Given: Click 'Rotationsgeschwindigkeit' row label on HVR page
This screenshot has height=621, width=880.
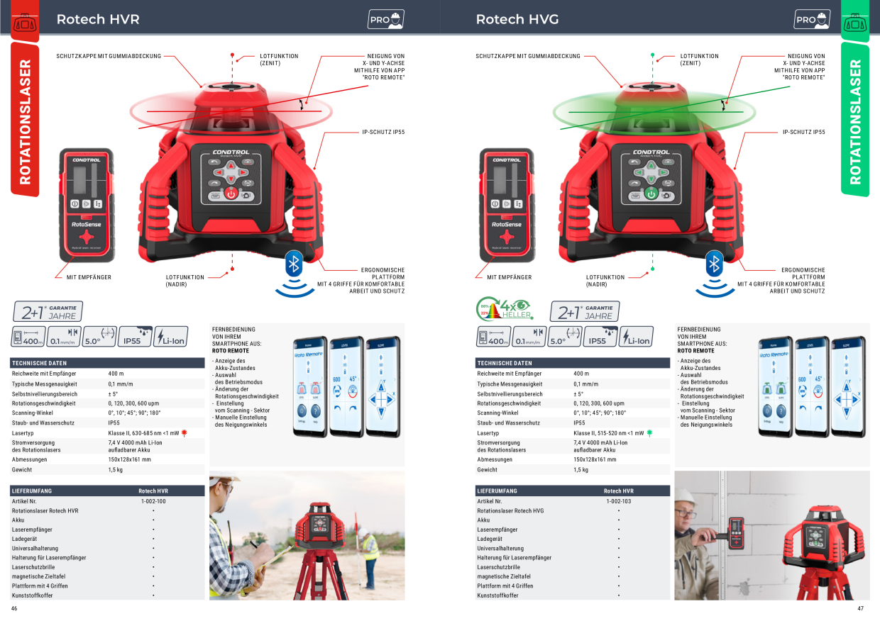Looking at the screenshot, I should tap(43, 403).
